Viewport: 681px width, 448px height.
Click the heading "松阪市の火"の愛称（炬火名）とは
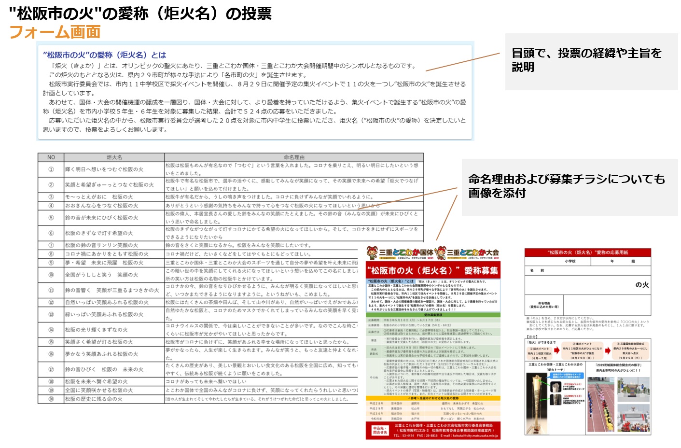click(x=104, y=55)
